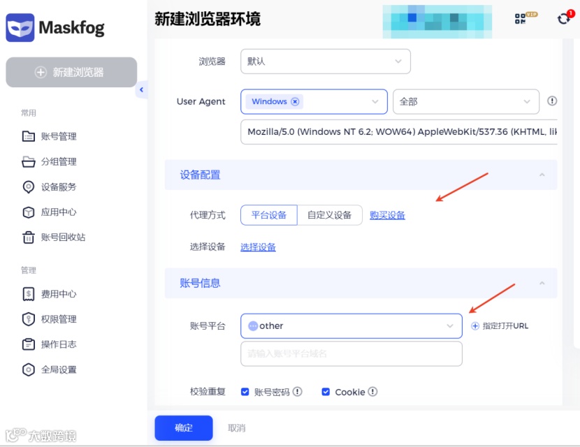
Task: Click the 请输入账号平台域名 input field
Action: [x=351, y=354]
